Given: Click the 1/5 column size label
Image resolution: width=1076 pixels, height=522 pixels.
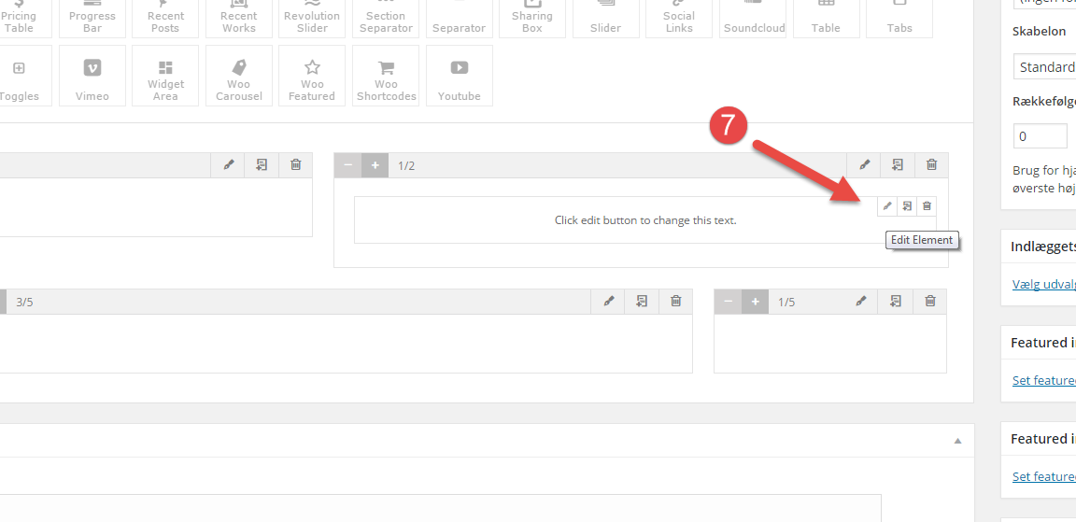Looking at the screenshot, I should (786, 302).
